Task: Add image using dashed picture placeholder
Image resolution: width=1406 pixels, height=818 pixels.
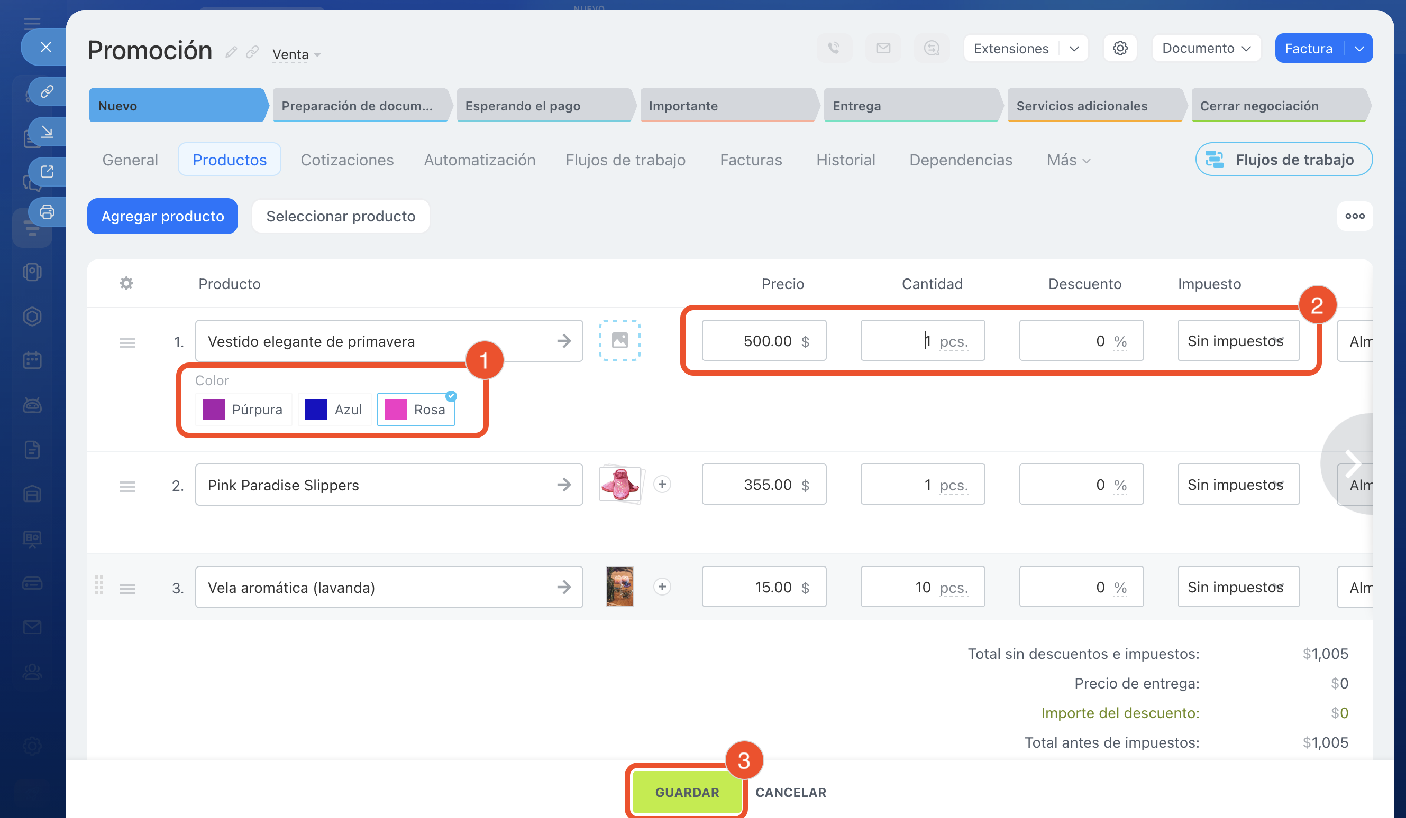Action: (619, 340)
